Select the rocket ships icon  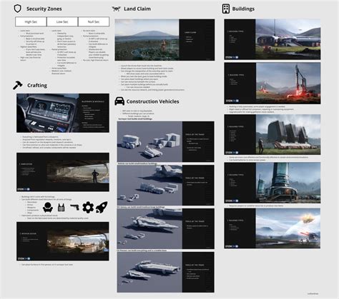coord(102,207)
